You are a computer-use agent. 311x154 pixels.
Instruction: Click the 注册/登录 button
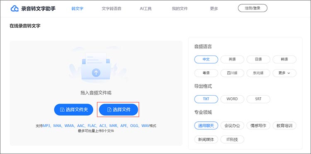point(253,8)
